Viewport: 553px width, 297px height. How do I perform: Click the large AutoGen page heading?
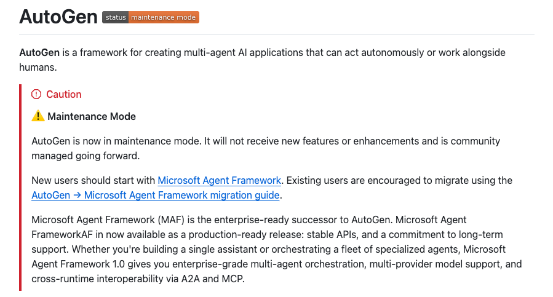point(58,17)
